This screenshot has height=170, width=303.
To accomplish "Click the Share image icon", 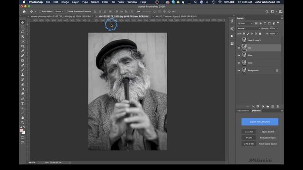I will [x=281, y=11].
